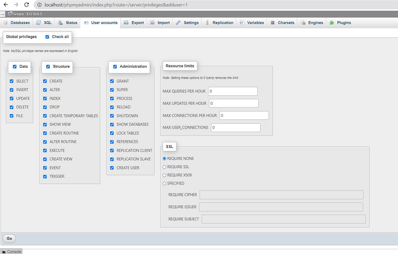Switch to the SQL tab

coord(44,23)
